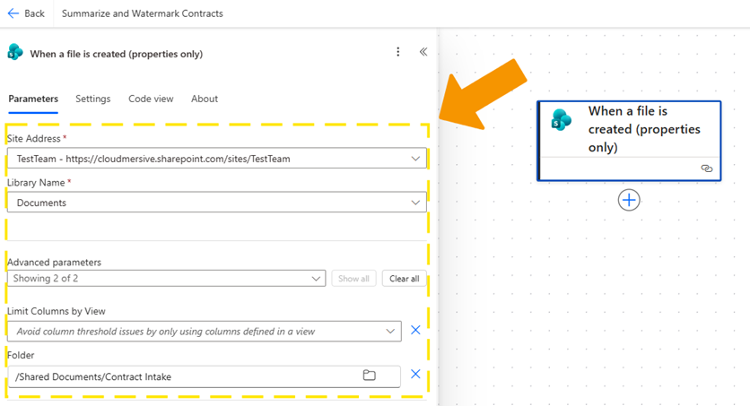The width and height of the screenshot is (750, 406).
Task: Click the SharePoint icon on trigger card
Action: [x=561, y=119]
